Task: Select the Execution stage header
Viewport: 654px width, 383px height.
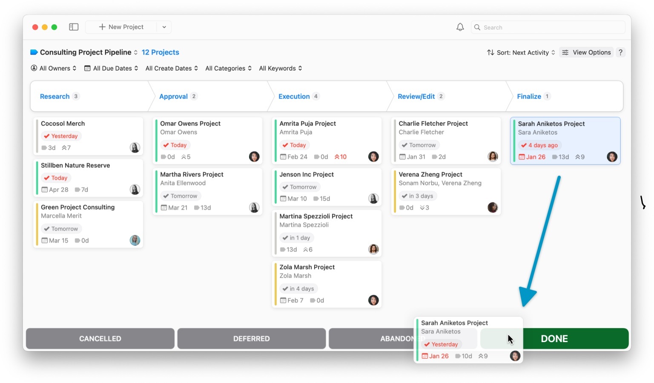Action: 294,96
